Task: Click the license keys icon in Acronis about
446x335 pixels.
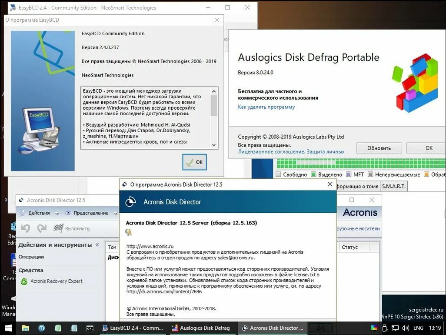Action: (128, 232)
